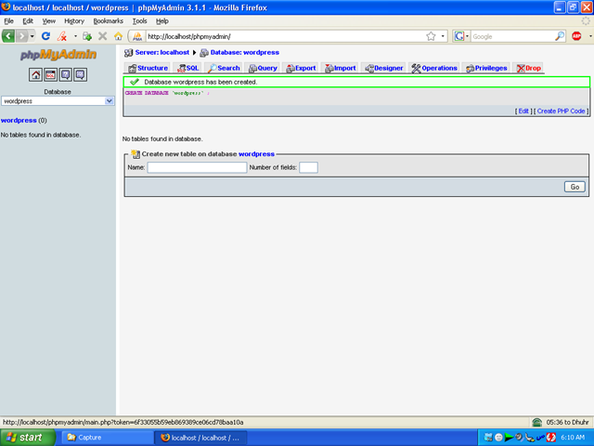
Task: Switch to the Import tab
Action: pos(340,68)
